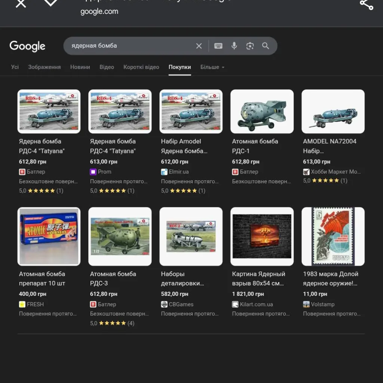Image resolution: width=383 pixels, height=383 pixels.
Task: Click the Elmir.ua store icon
Action: point(164,172)
